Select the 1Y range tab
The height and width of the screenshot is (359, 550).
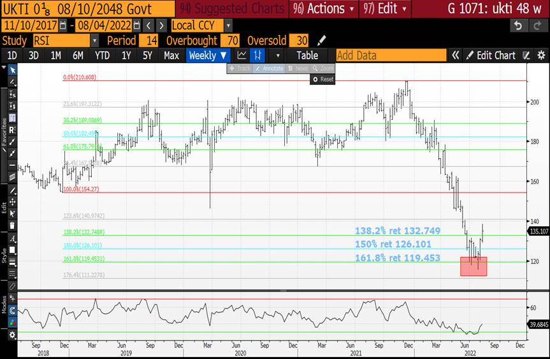point(126,55)
